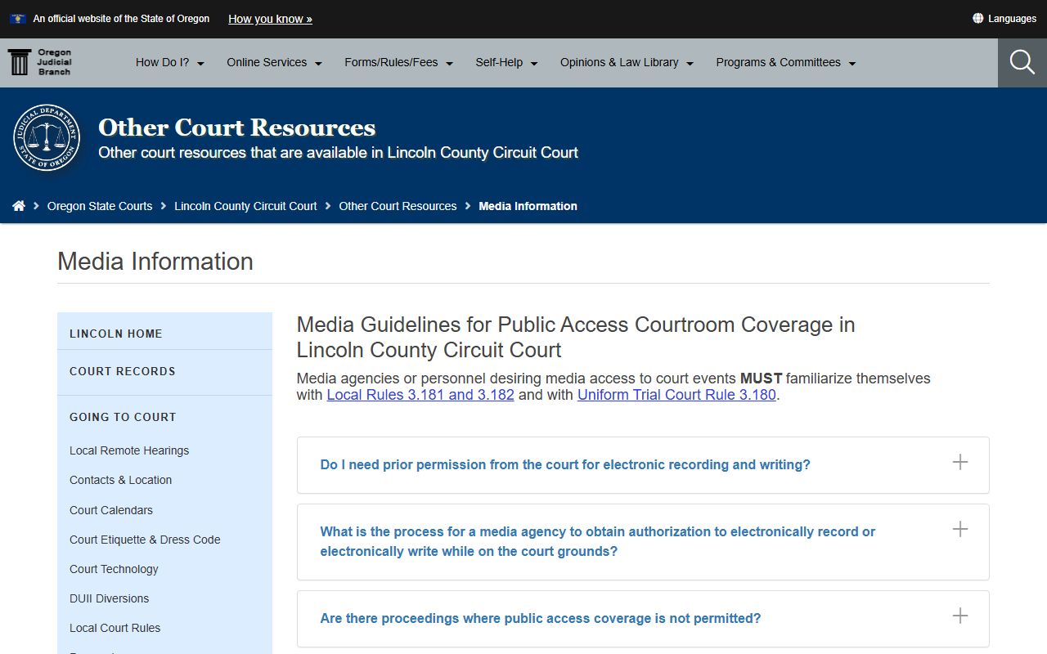
Task: Click the Languages text button
Action: pos(1012,19)
